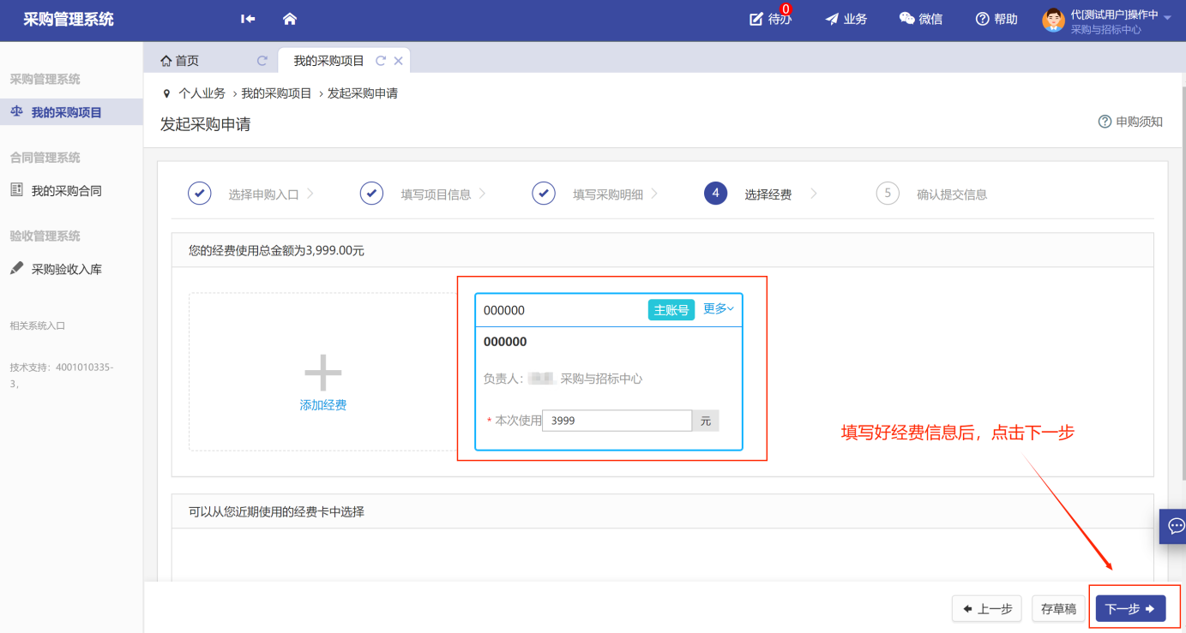Viewport: 1186px width, 633px height.
Task: Go back with 上一步 button
Action: coord(987,609)
